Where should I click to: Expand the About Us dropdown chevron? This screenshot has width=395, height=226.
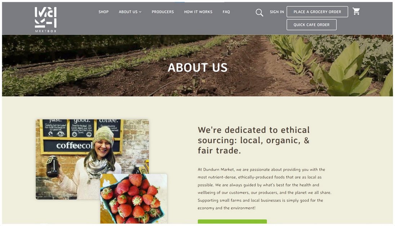point(140,12)
